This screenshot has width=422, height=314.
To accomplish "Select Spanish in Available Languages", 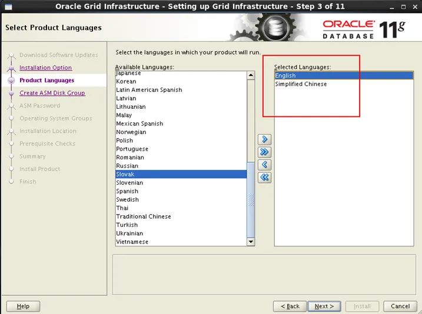I will point(181,191).
